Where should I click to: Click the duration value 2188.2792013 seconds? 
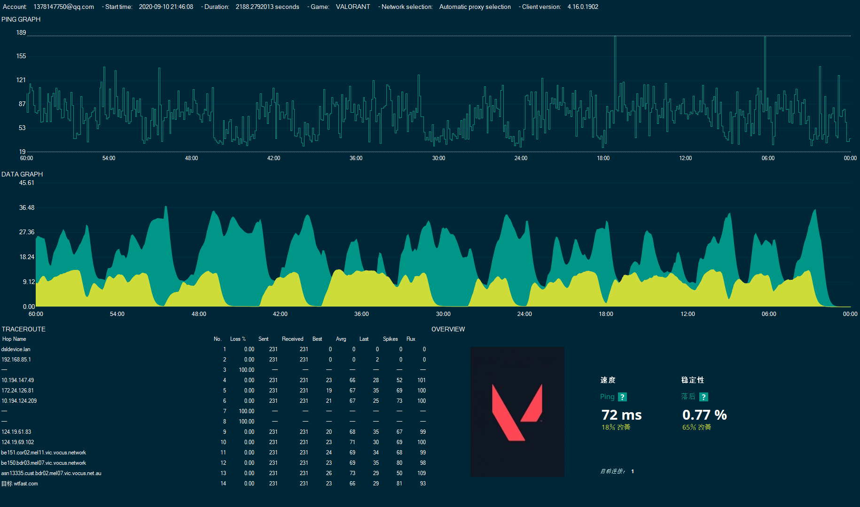267,7
